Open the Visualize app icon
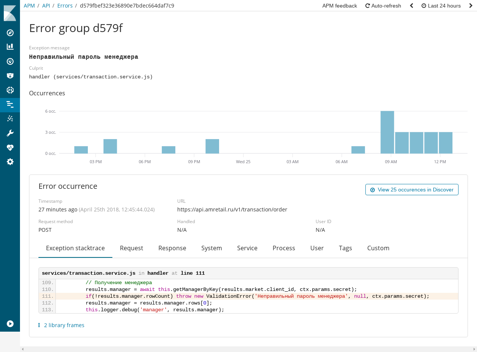 10,46
